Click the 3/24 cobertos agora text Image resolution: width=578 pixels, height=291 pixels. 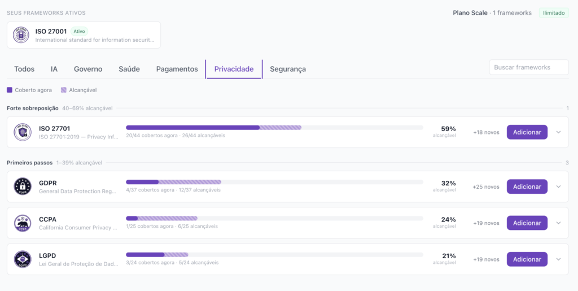tap(150, 263)
